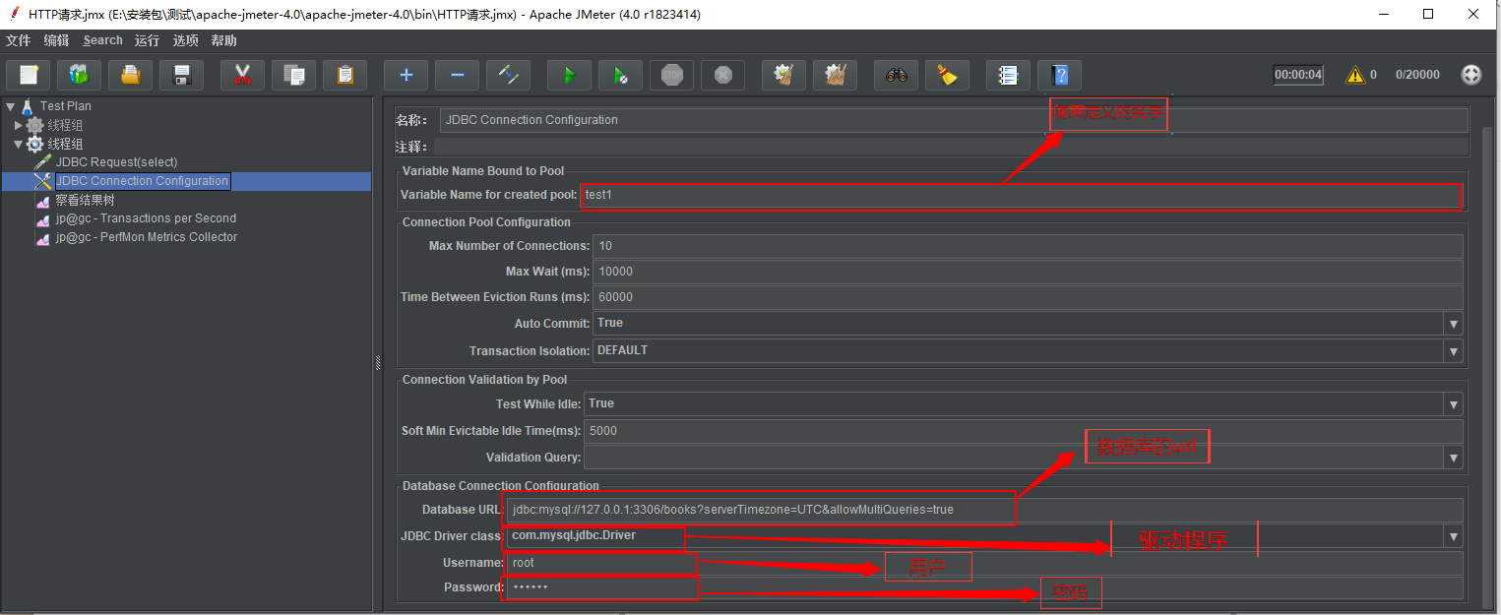Screen dimensions: 1501x615
Task: Click the 名称 name field
Action: coord(953,120)
